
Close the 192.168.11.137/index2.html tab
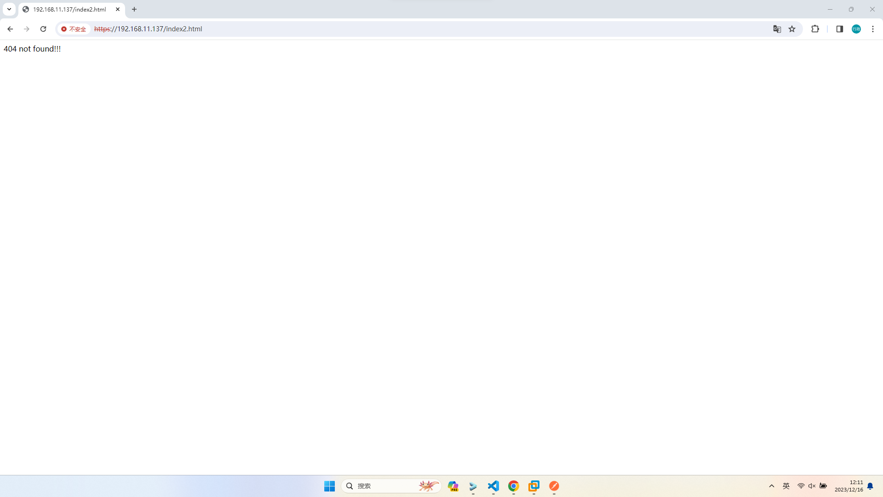pos(118,9)
